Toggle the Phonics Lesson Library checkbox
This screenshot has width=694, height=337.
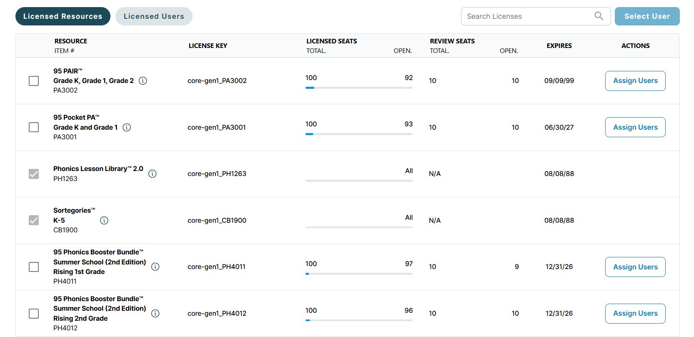click(34, 174)
